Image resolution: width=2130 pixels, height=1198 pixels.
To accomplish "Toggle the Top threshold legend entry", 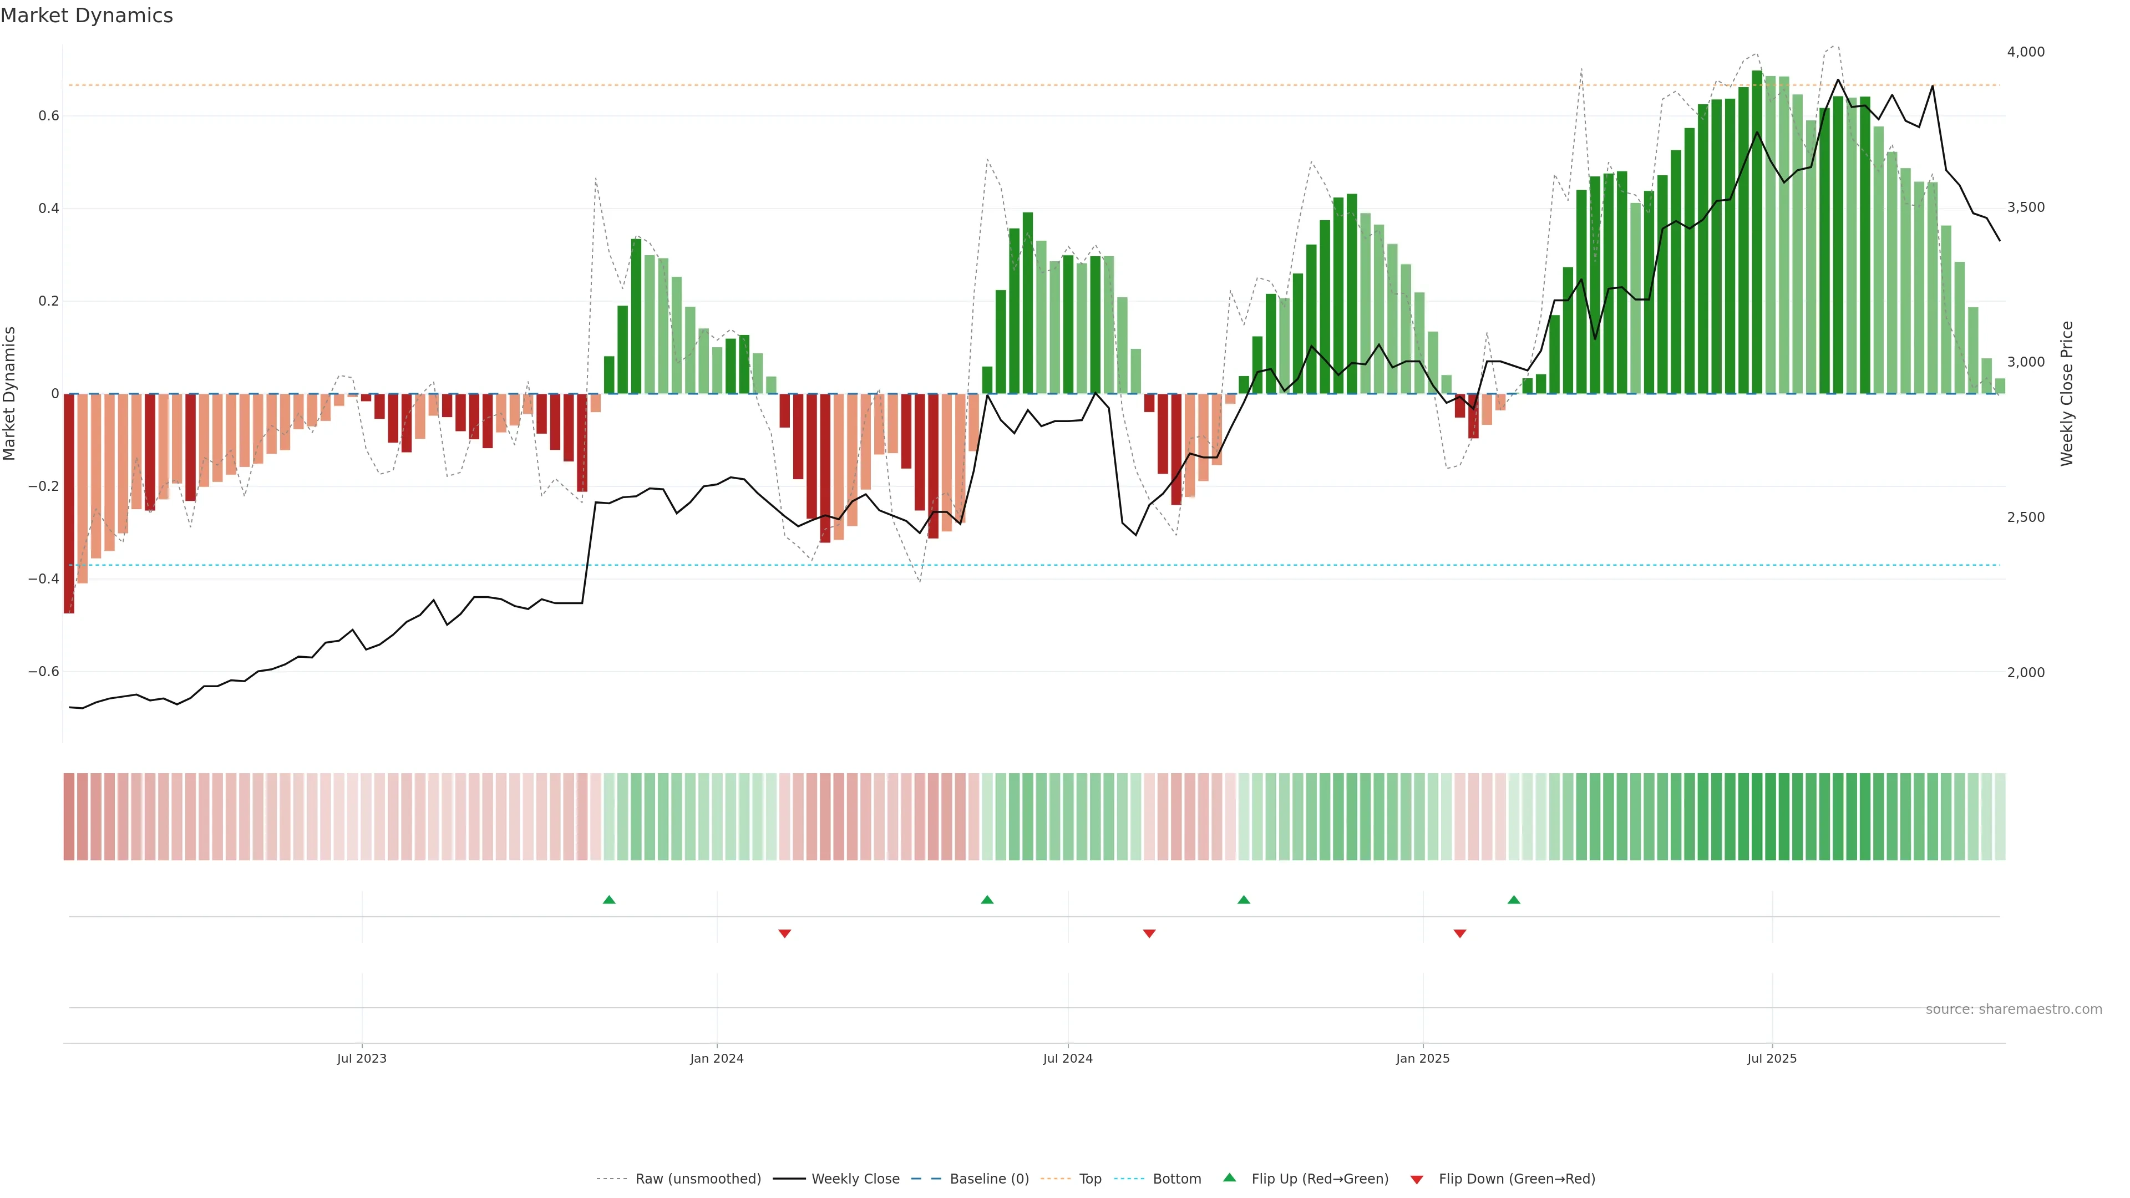I will [1090, 1179].
